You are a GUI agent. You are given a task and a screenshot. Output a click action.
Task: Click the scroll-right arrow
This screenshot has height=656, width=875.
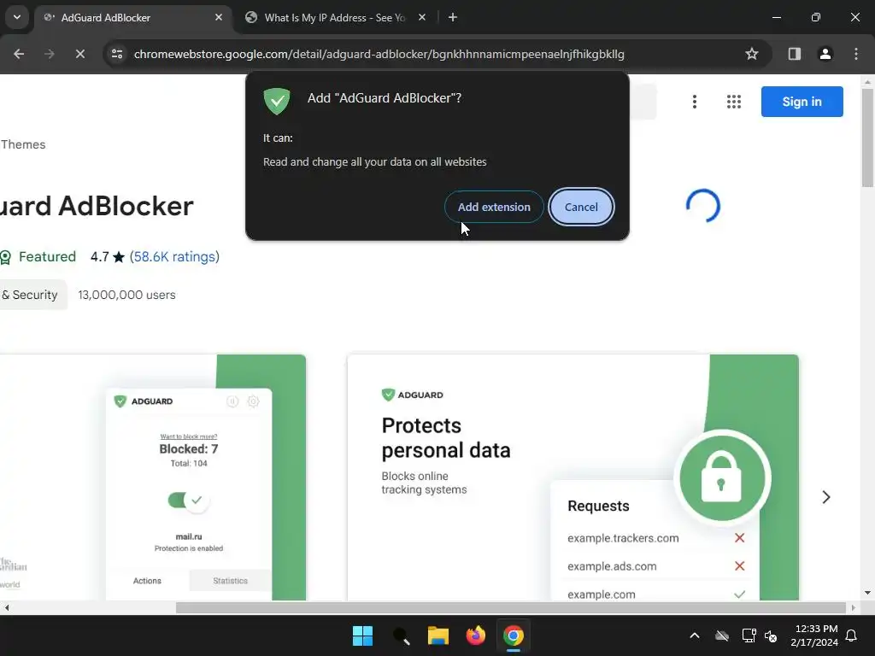853,607
